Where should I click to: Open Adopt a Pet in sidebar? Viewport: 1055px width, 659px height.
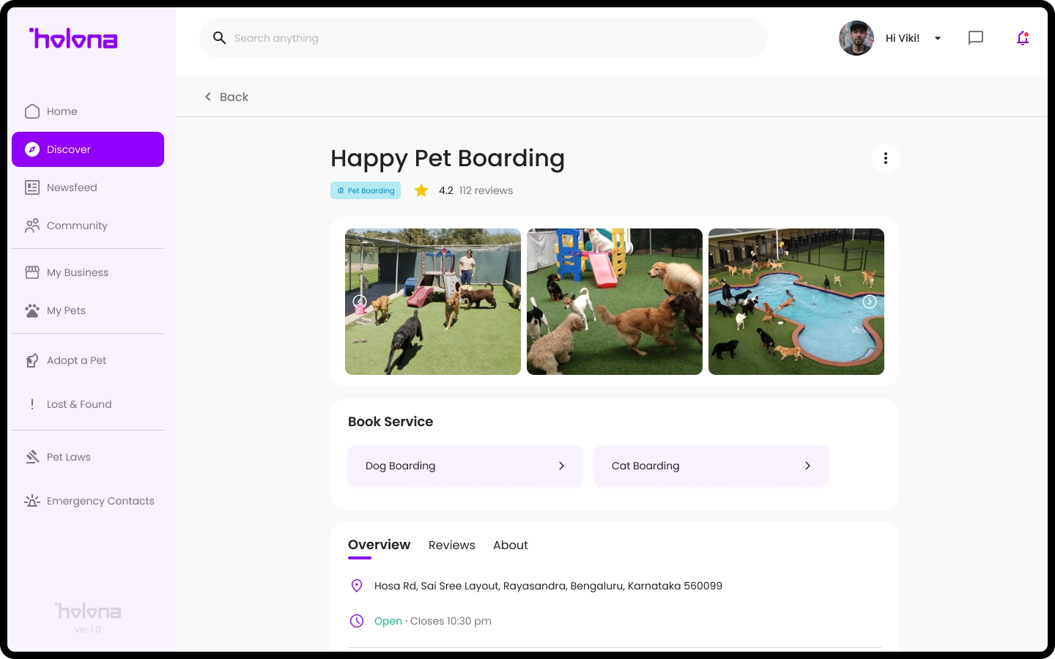point(88,360)
